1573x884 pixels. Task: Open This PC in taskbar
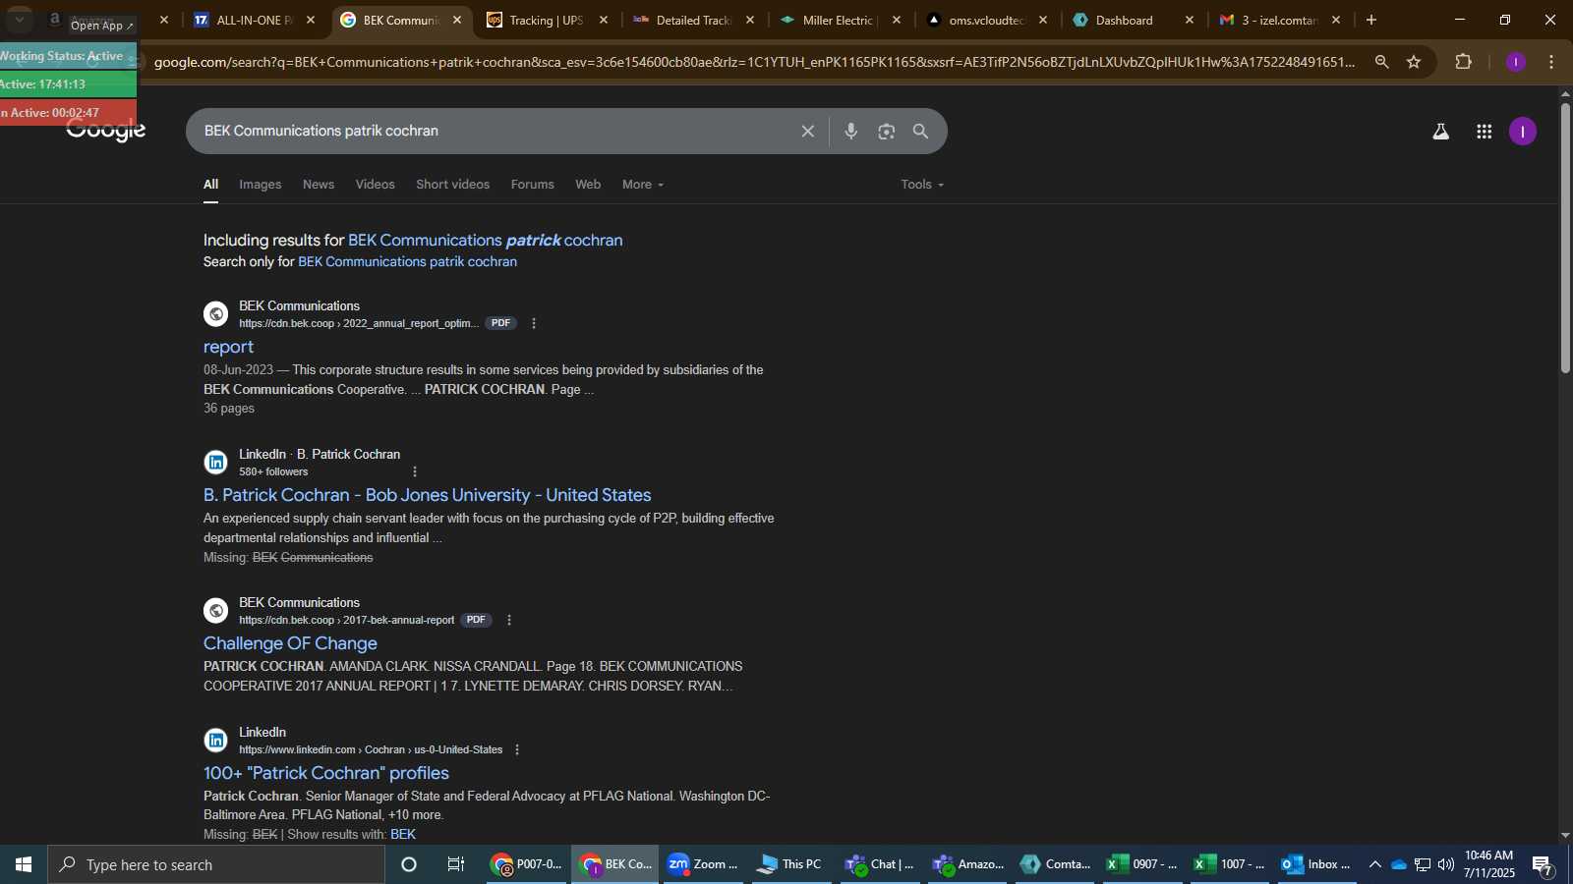789,864
